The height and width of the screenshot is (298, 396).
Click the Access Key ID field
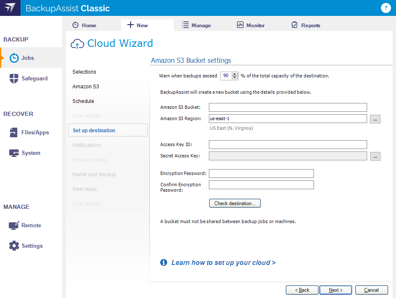pos(288,144)
